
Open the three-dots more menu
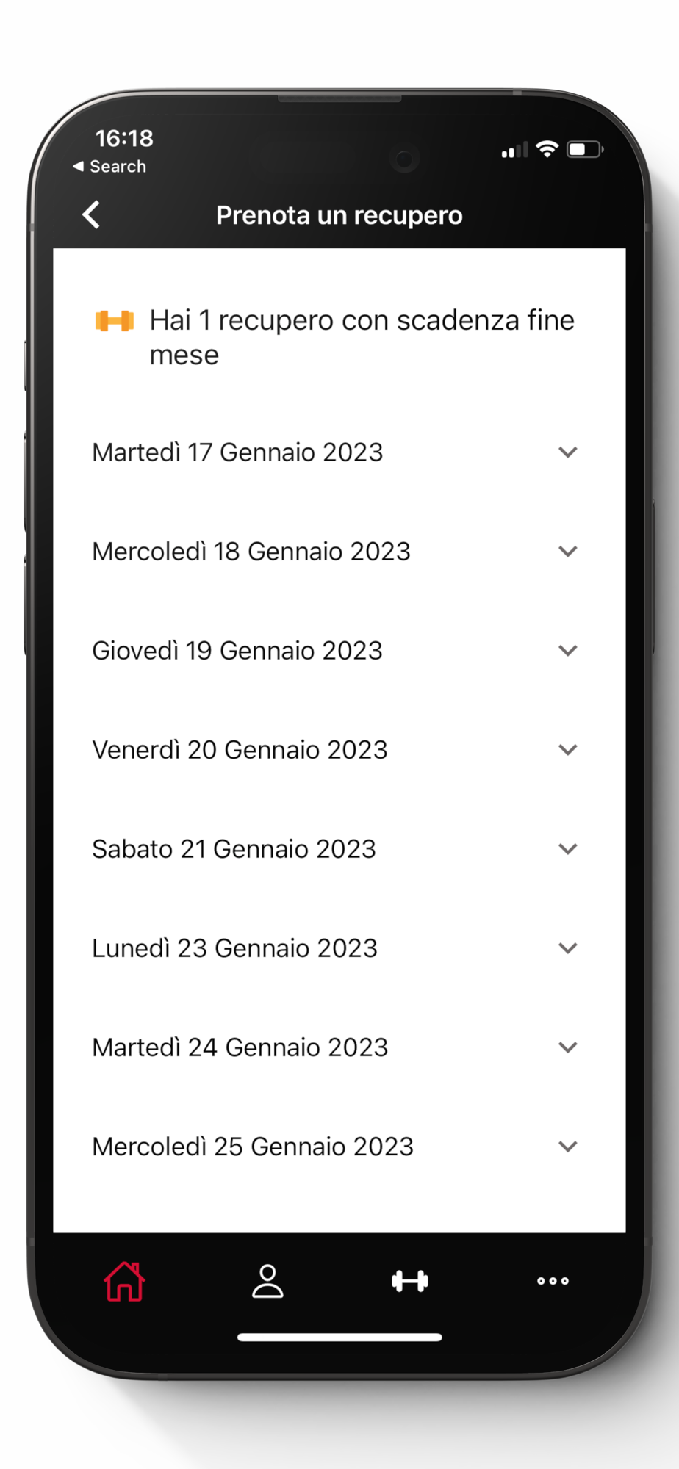[553, 1281]
